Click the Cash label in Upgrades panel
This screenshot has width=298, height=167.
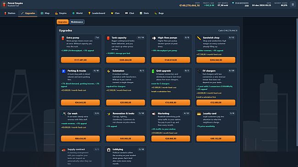tap(228, 31)
